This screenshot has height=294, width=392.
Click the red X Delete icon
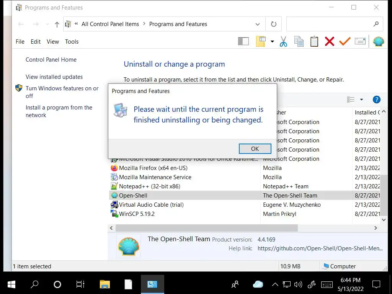coord(330,41)
